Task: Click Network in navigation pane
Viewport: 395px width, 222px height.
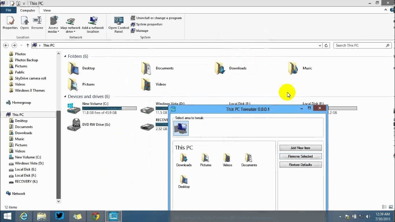Action: tap(19, 194)
